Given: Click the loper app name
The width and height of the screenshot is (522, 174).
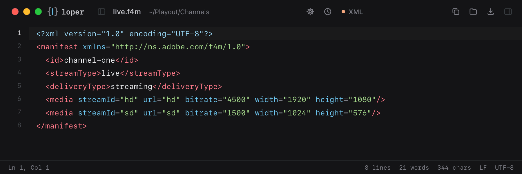Looking at the screenshot, I should tap(73, 12).
